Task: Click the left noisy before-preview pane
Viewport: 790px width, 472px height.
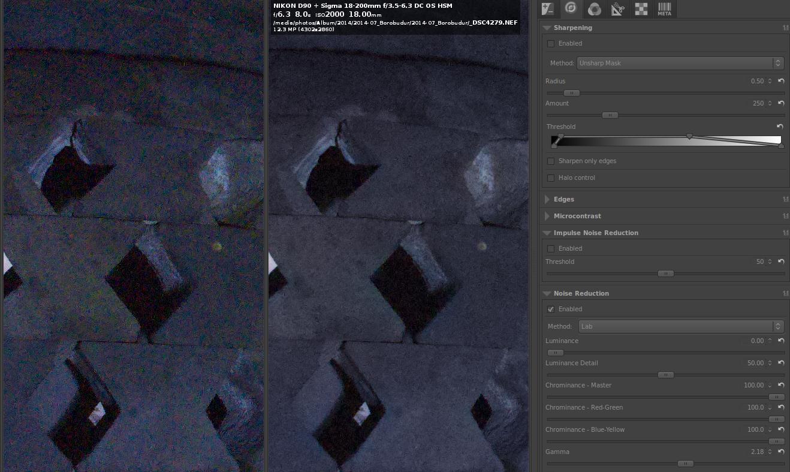Action: point(134,236)
